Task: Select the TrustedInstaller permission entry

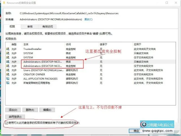Action: coord(90,49)
